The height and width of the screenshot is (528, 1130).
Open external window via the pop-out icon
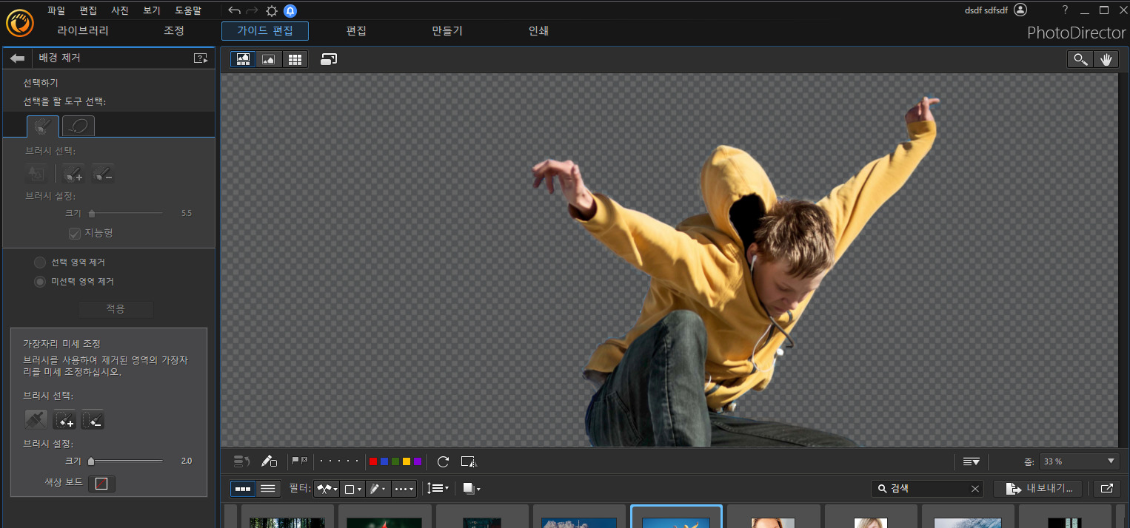tap(1106, 488)
